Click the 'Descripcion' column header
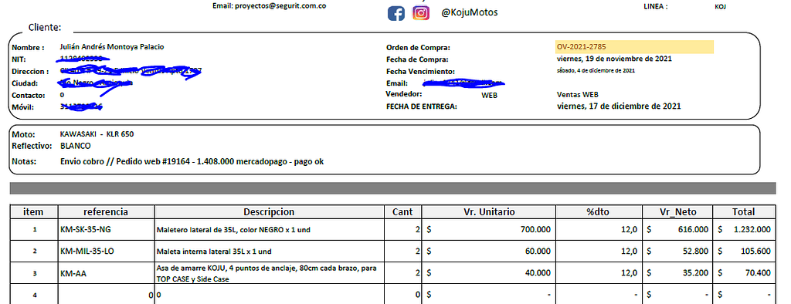Image resolution: width=791 pixels, height=304 pixels. (x=269, y=212)
